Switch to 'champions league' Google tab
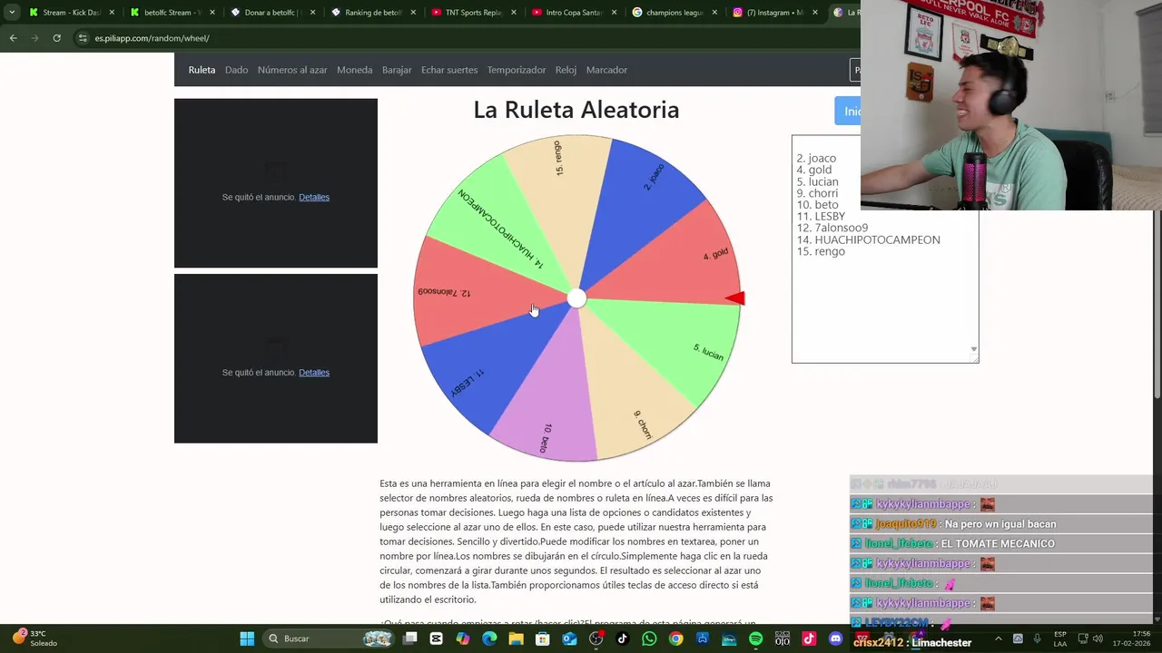 pyautogui.click(x=674, y=13)
